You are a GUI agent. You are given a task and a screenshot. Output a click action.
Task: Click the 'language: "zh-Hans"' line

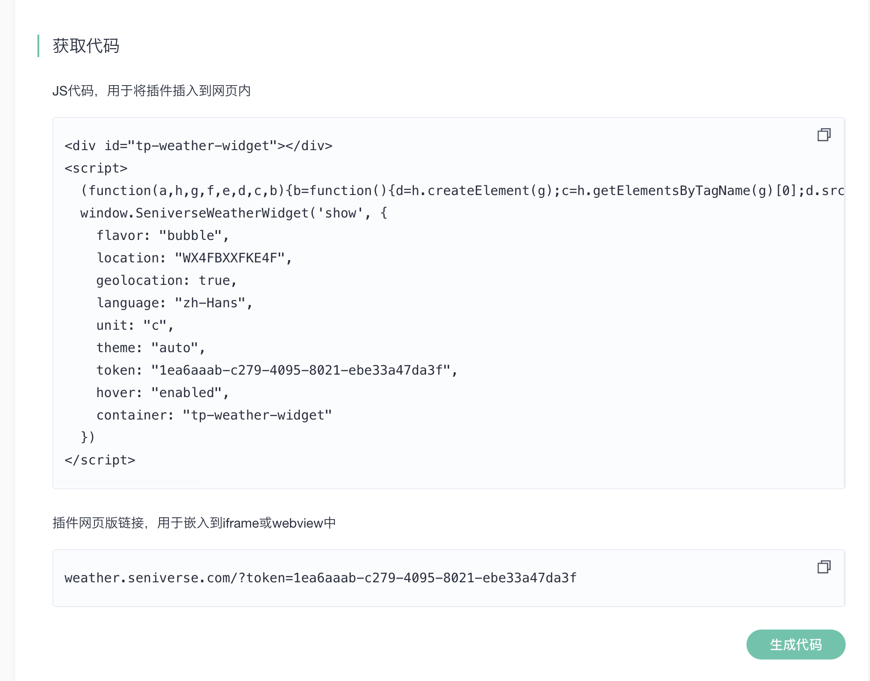tap(174, 303)
